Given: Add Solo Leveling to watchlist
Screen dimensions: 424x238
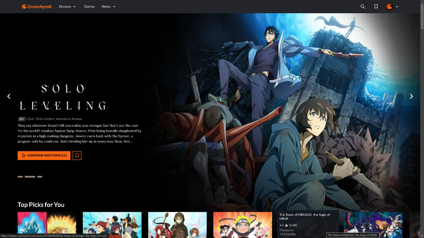Looking at the screenshot, I should tap(77, 155).
